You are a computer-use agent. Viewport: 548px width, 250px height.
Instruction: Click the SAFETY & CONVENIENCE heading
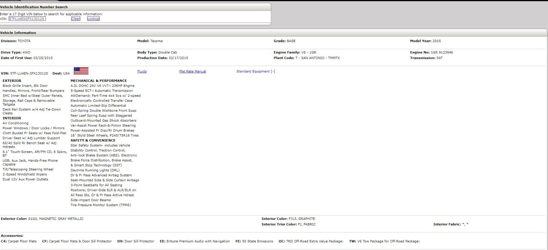pyautogui.click(x=93, y=140)
